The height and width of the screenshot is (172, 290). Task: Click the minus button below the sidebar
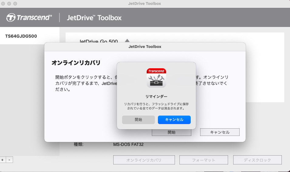click(x=9, y=160)
